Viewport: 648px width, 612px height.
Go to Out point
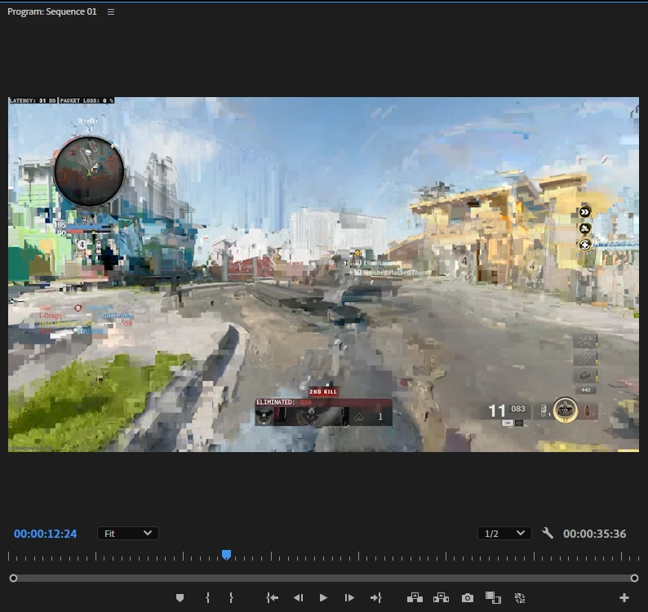pyautogui.click(x=376, y=597)
